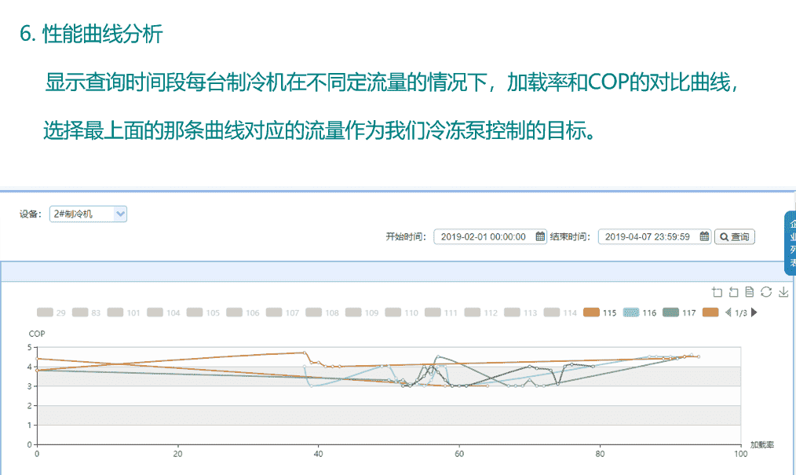The image size is (796, 475).
Task: Toggle legend series 108
Action: tap(322, 312)
